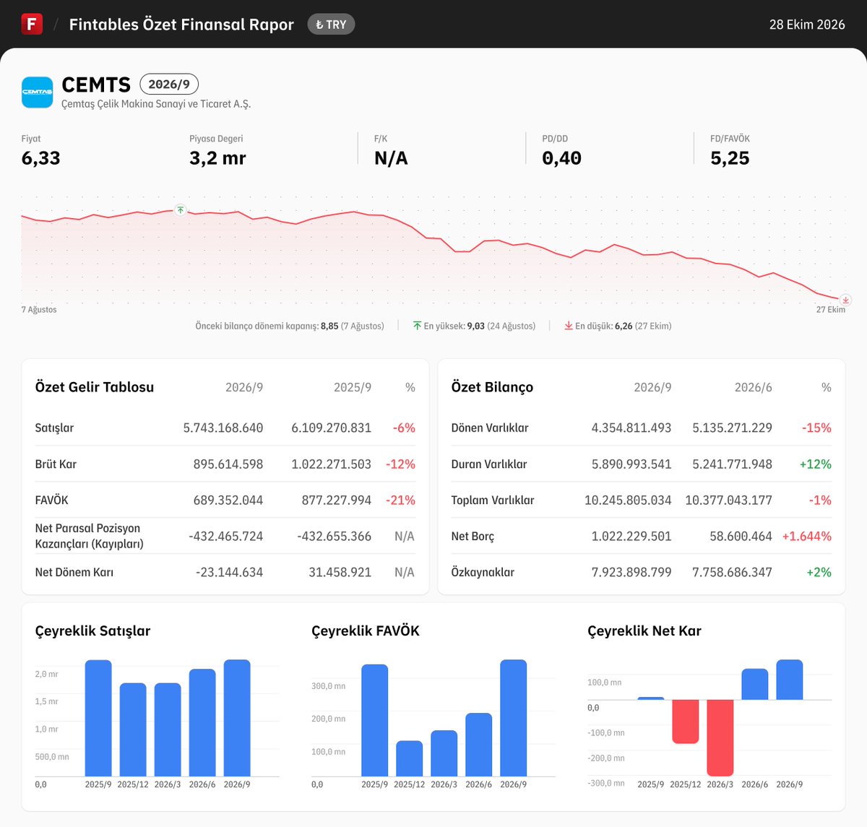This screenshot has width=867, height=827.
Task: Click the Çeyreklik Net Kar chart title
Action: coord(644,631)
